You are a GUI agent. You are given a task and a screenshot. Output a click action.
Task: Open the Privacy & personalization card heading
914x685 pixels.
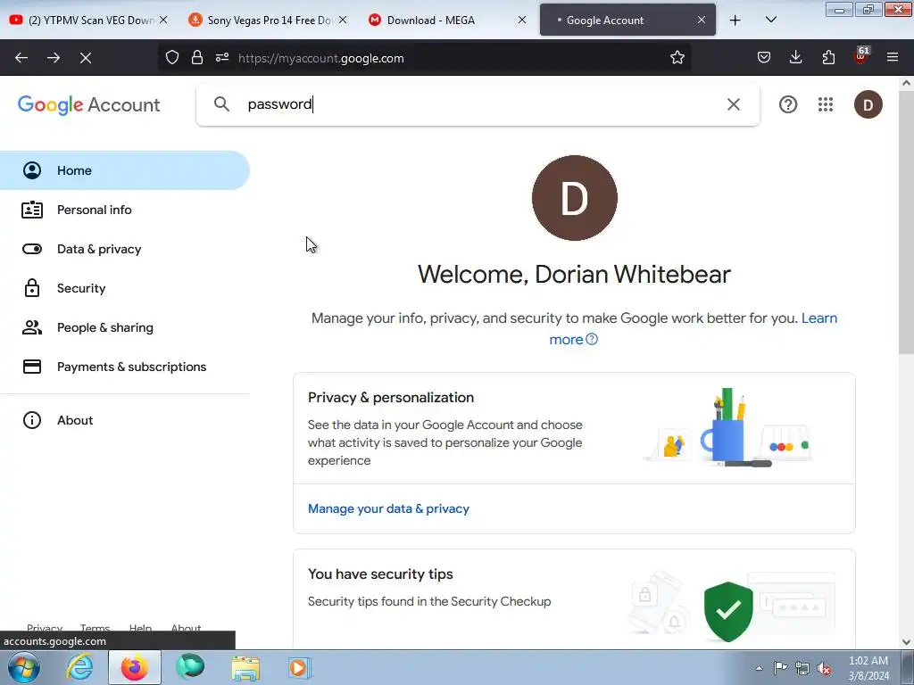click(391, 397)
